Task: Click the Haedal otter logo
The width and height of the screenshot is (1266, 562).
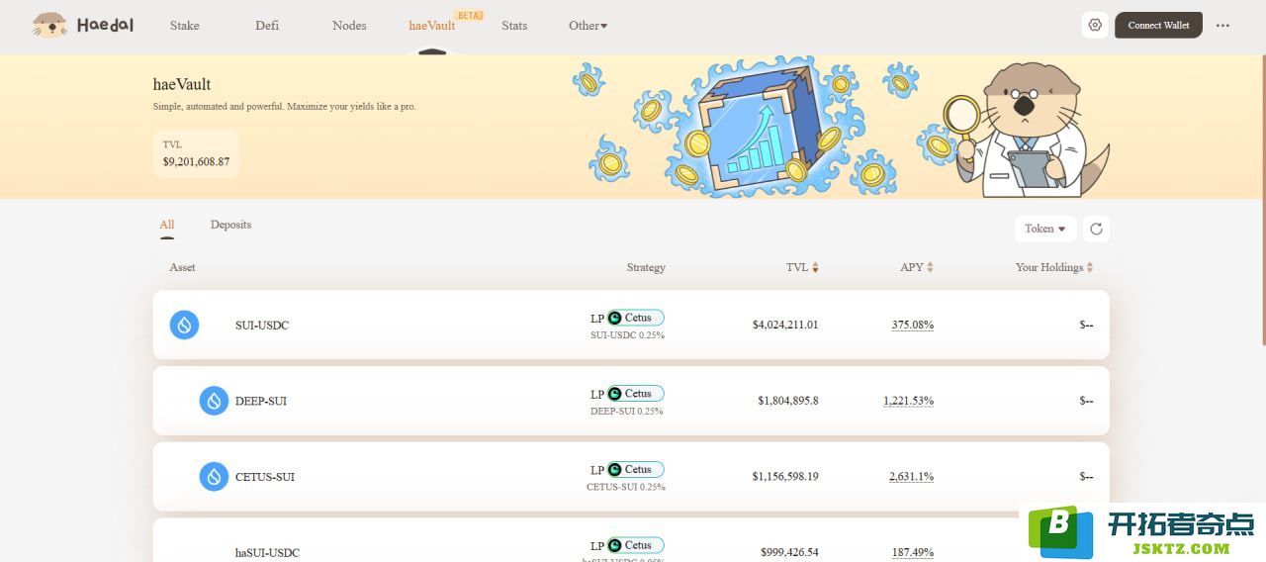Action: (83, 25)
